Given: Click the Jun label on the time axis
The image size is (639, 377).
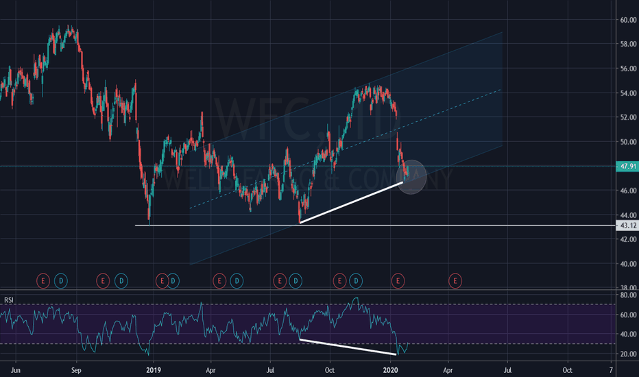Looking at the screenshot, I should (16, 370).
